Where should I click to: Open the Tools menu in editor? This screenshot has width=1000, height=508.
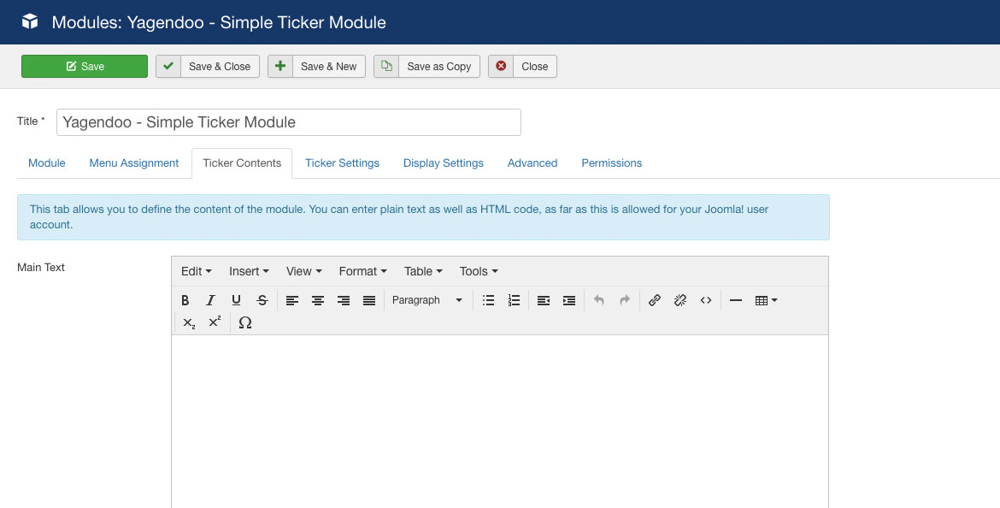pyautogui.click(x=479, y=271)
